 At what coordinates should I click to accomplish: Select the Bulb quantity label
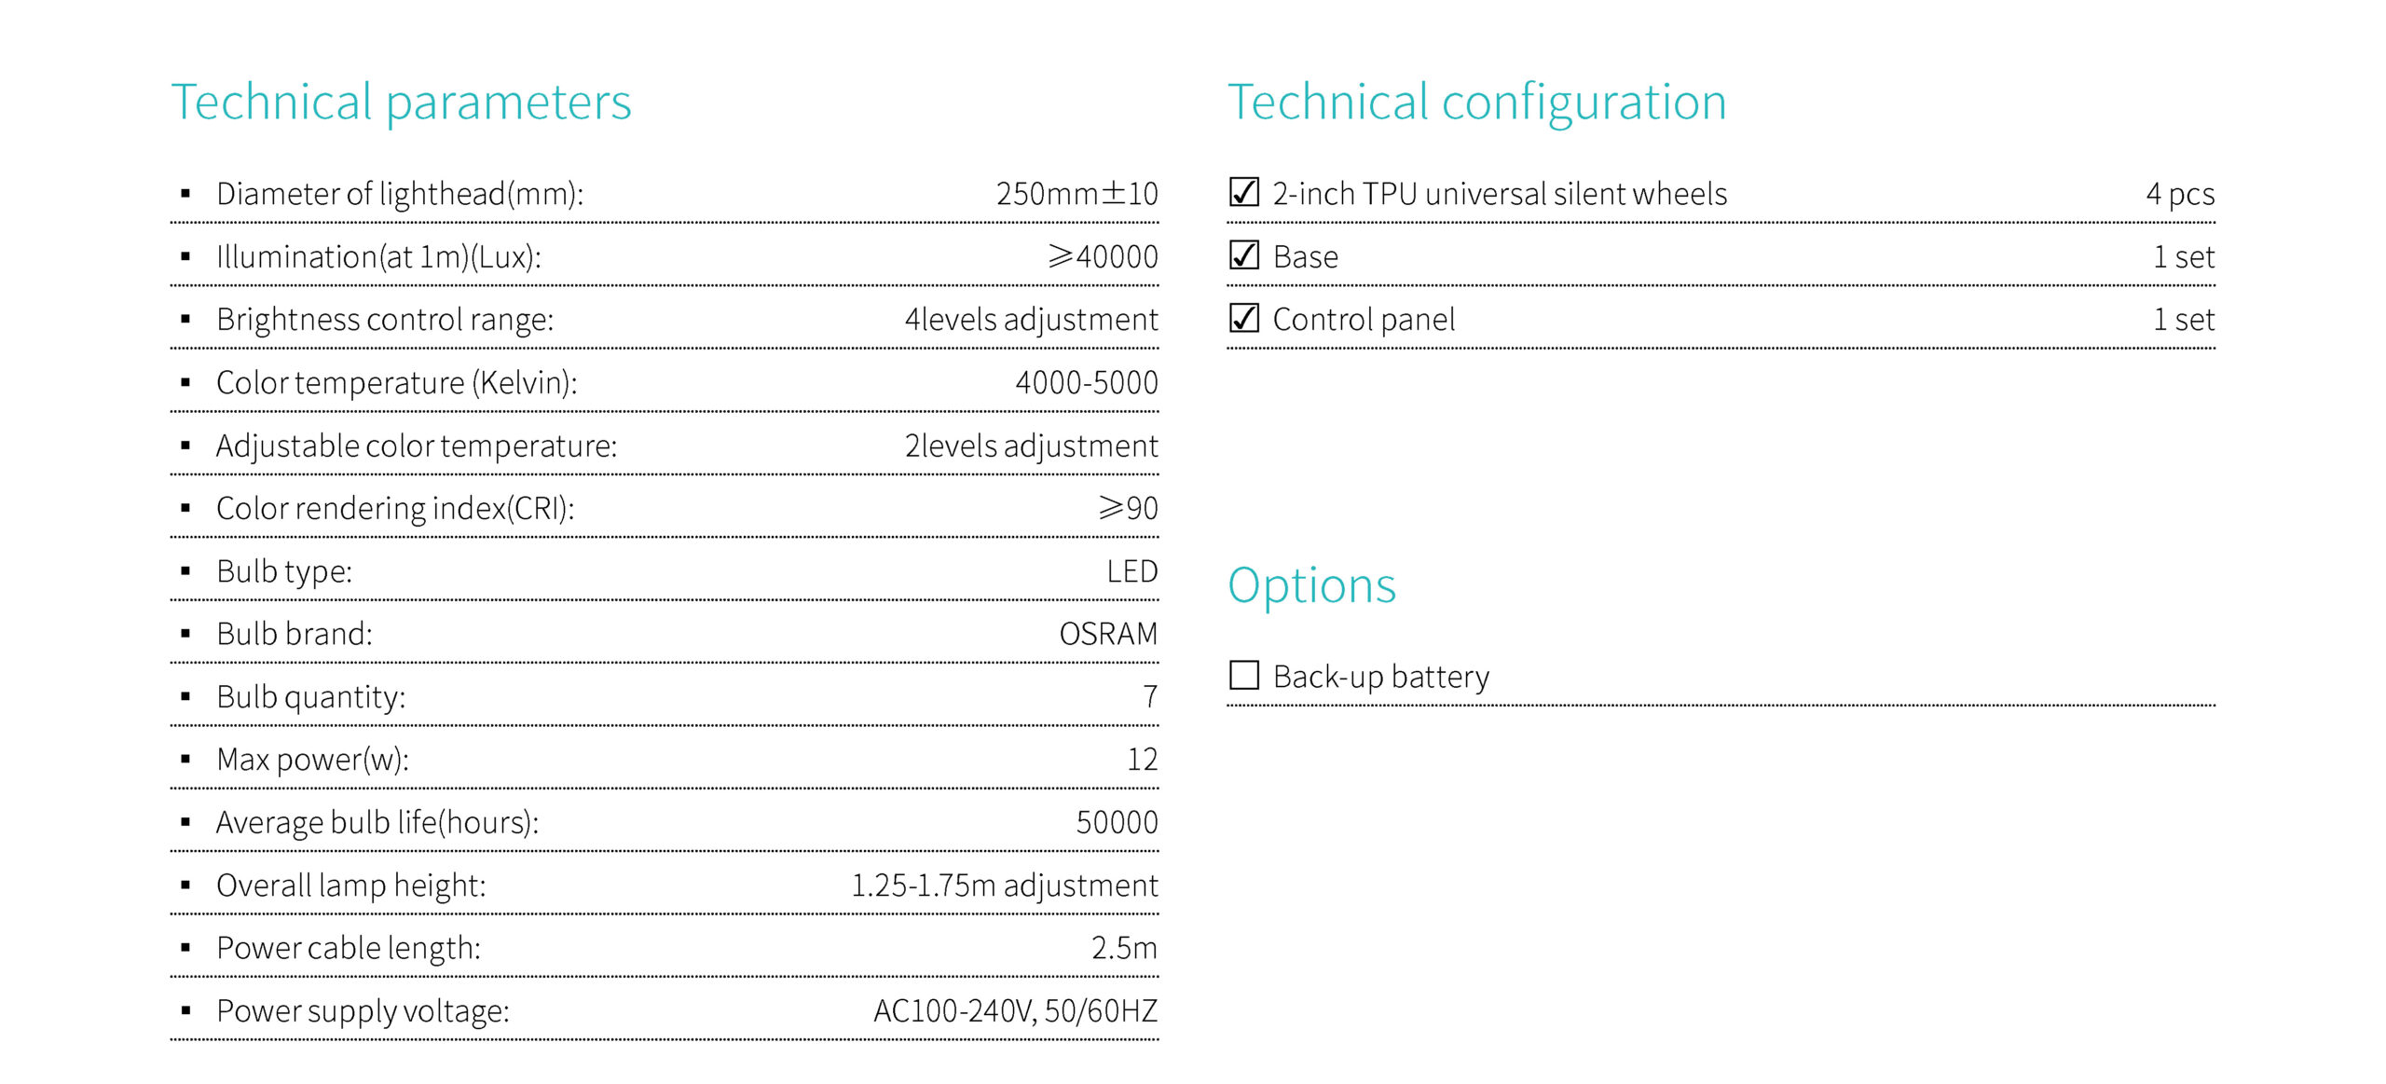coord(311,697)
